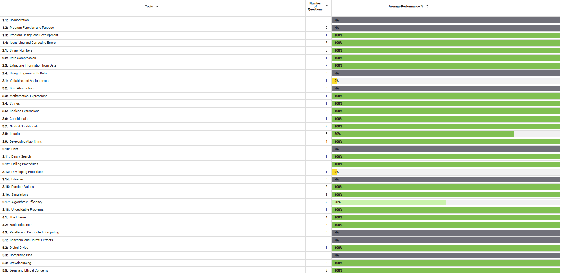Open 1.4 Identifying and Correcting Errors
562x273 pixels.
(x=29, y=43)
